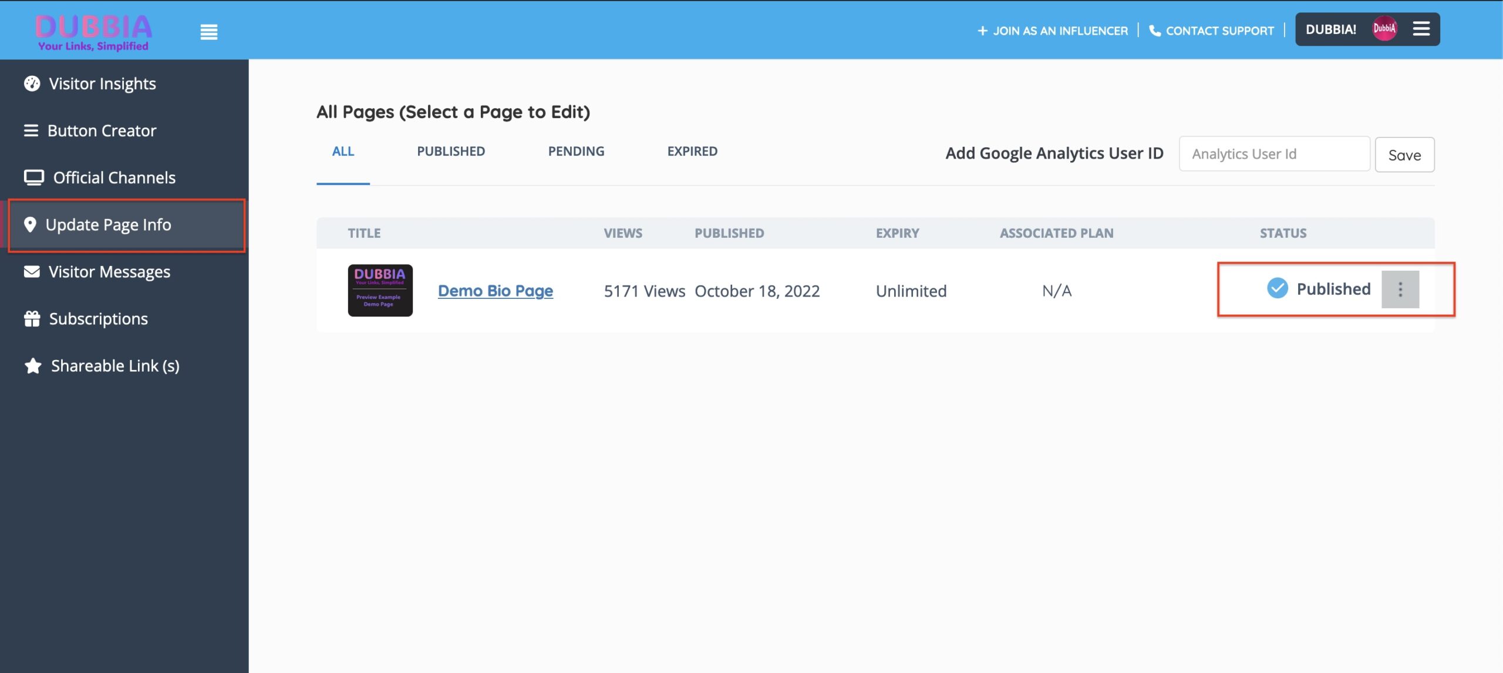Click Join As An Influencer link
Image resolution: width=1503 pixels, height=673 pixels.
coord(1053,31)
